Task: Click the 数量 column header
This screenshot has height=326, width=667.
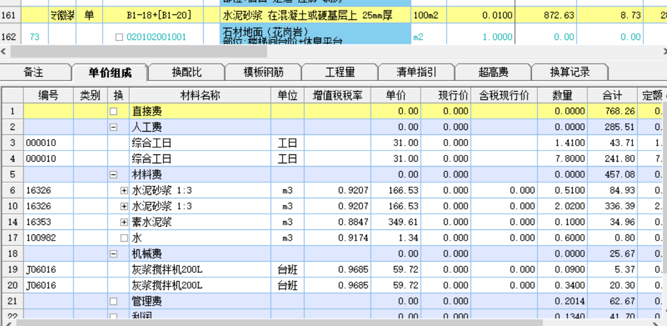Action: click(562, 96)
